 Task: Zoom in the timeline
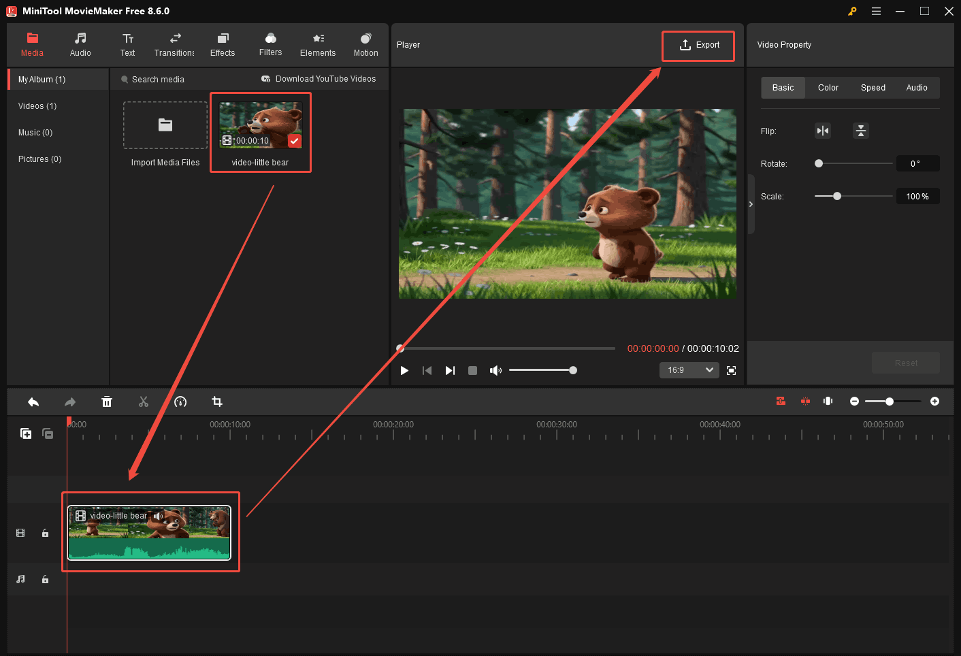click(934, 401)
